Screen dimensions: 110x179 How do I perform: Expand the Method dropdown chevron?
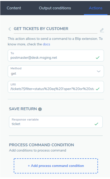(x=99, y=71)
